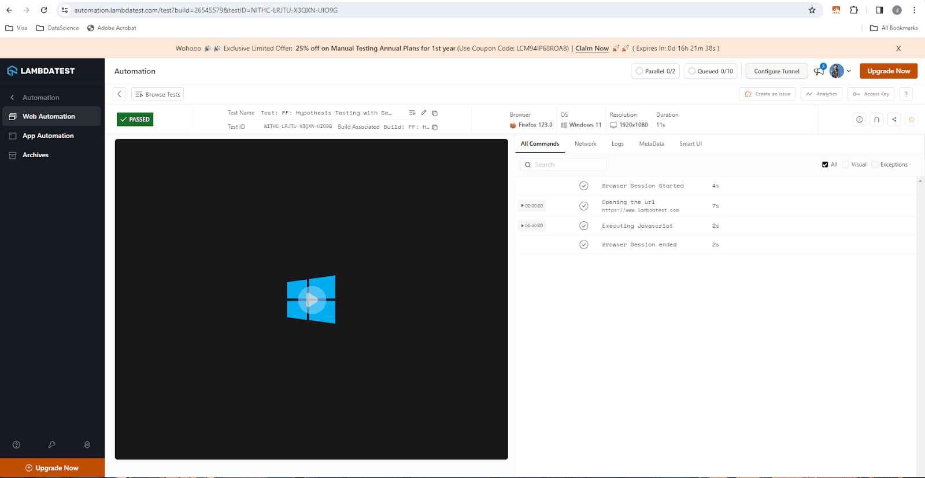Open the Analytics button
The height and width of the screenshot is (478, 925).
pyautogui.click(x=821, y=94)
